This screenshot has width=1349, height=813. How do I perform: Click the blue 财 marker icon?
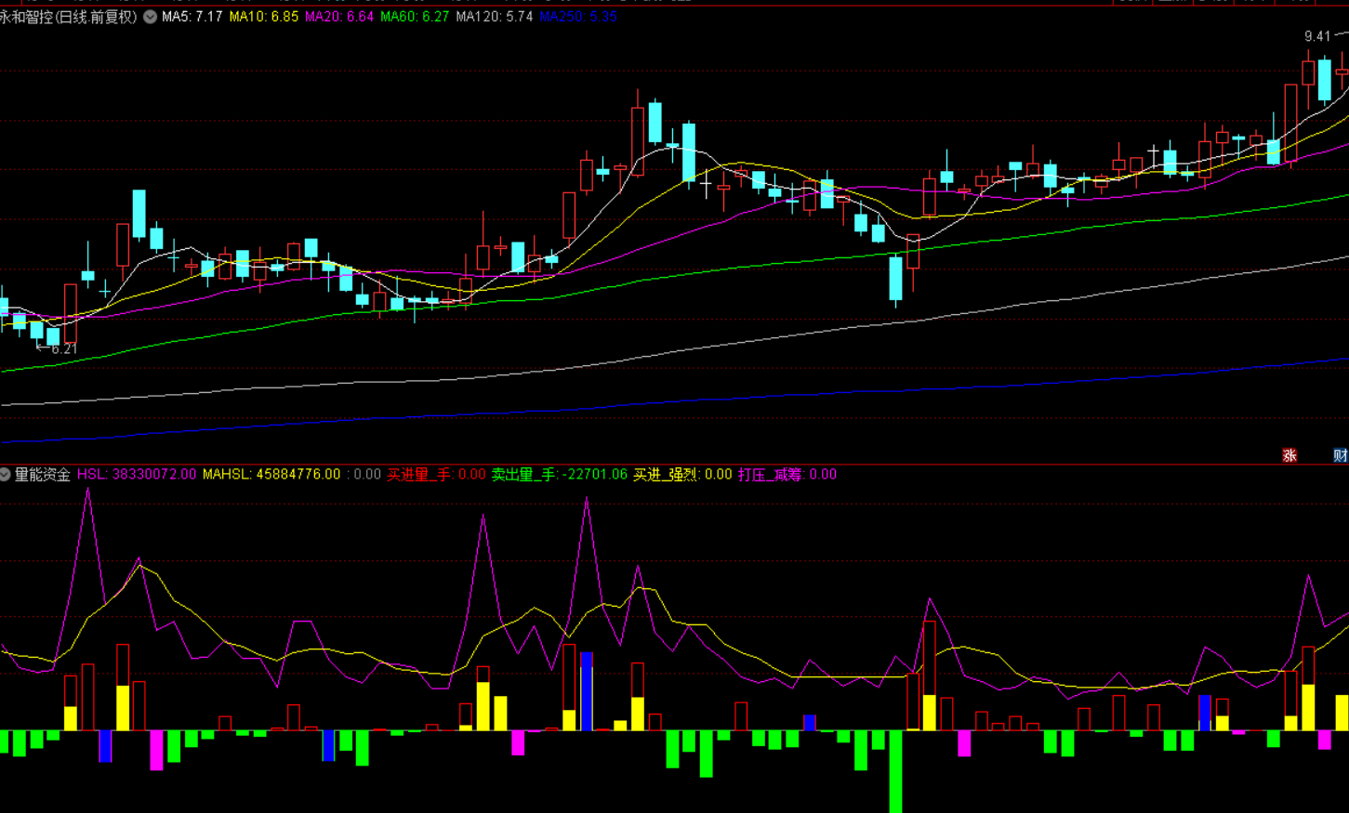pos(1341,455)
